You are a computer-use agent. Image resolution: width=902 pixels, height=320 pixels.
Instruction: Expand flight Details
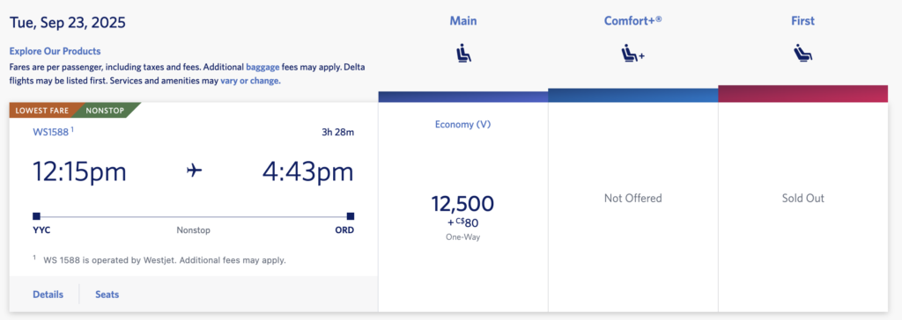(48, 295)
